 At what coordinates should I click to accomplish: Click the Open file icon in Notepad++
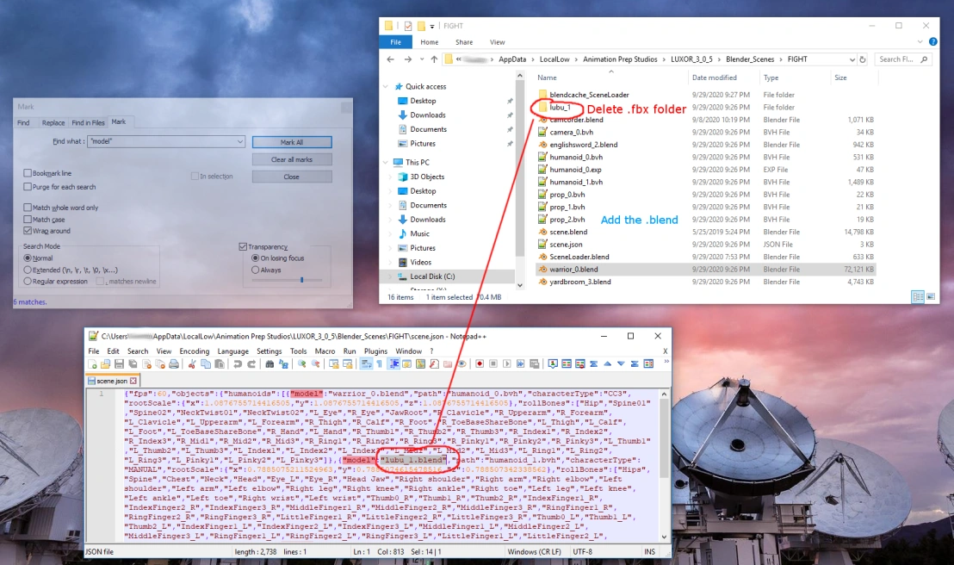tap(105, 363)
